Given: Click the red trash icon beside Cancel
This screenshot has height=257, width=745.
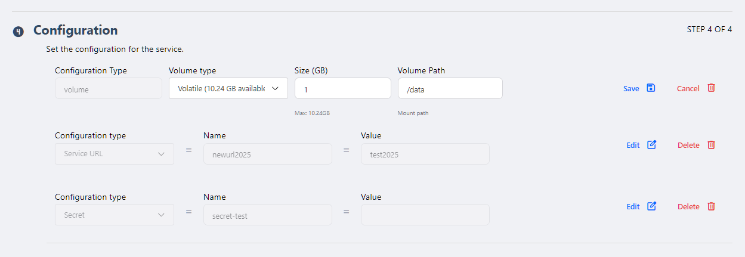Looking at the screenshot, I should 711,88.
